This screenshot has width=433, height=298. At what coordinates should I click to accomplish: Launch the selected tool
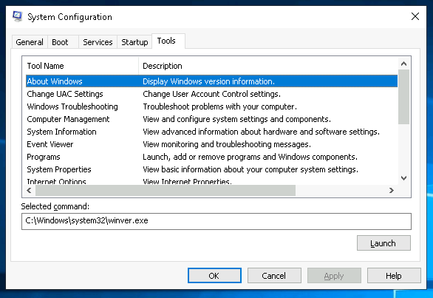383,243
